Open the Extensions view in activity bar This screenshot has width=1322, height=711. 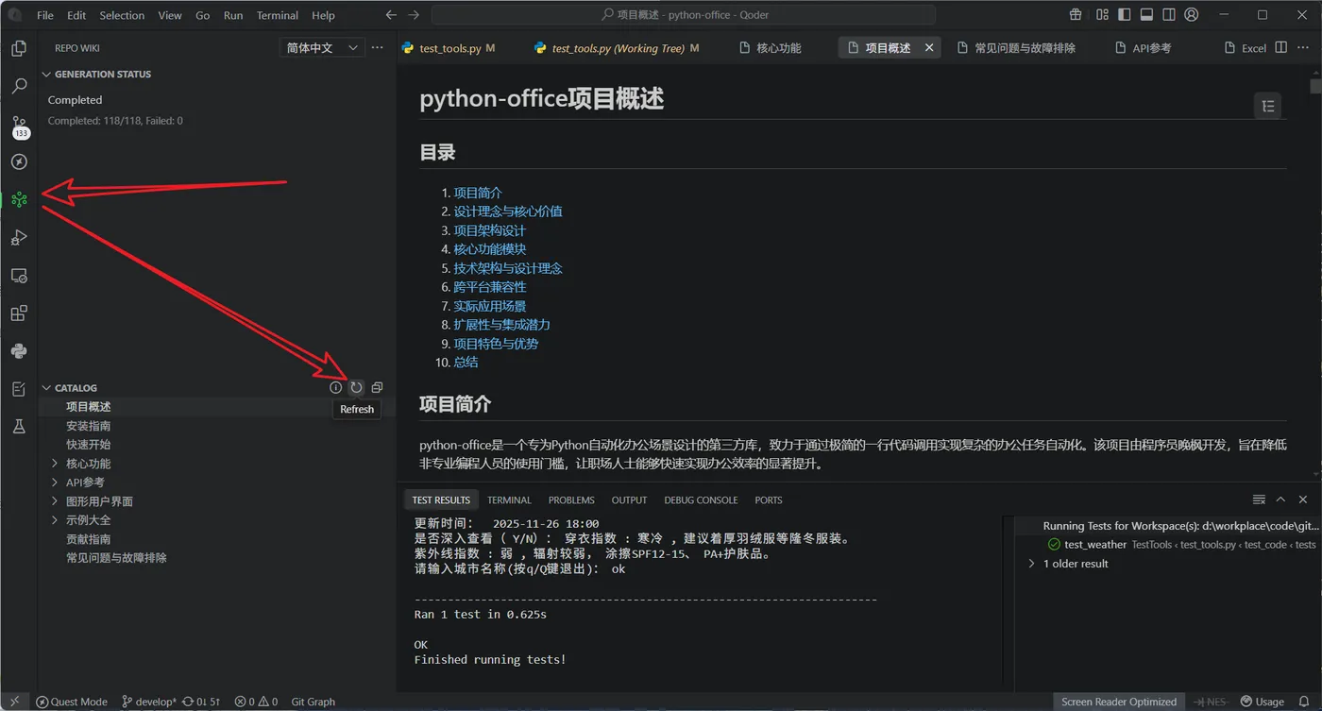click(x=20, y=313)
